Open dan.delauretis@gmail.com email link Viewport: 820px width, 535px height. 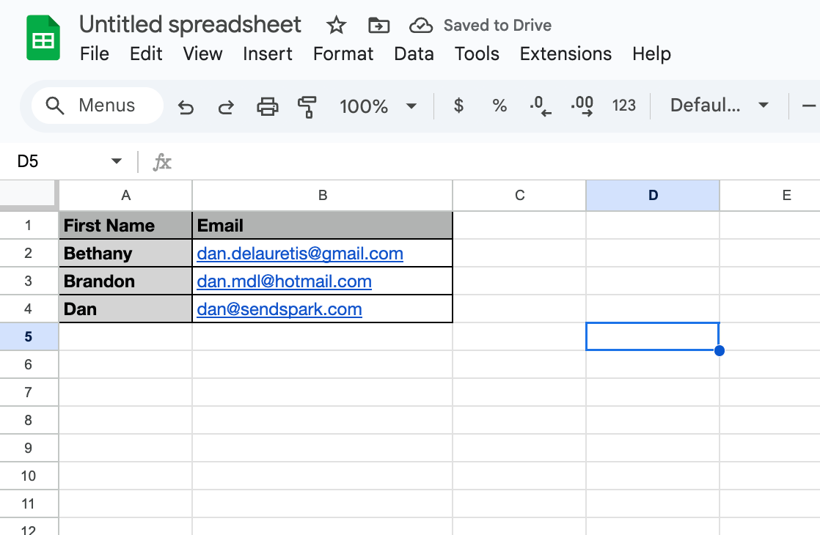(x=300, y=254)
